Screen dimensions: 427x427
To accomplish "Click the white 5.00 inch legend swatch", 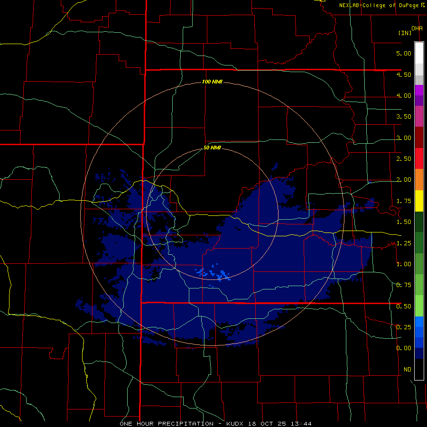I will click(x=419, y=53).
